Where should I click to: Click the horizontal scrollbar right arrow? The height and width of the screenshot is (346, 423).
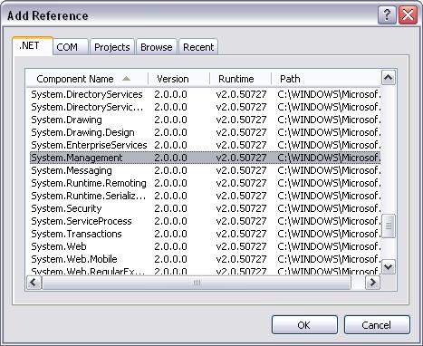coord(373,283)
